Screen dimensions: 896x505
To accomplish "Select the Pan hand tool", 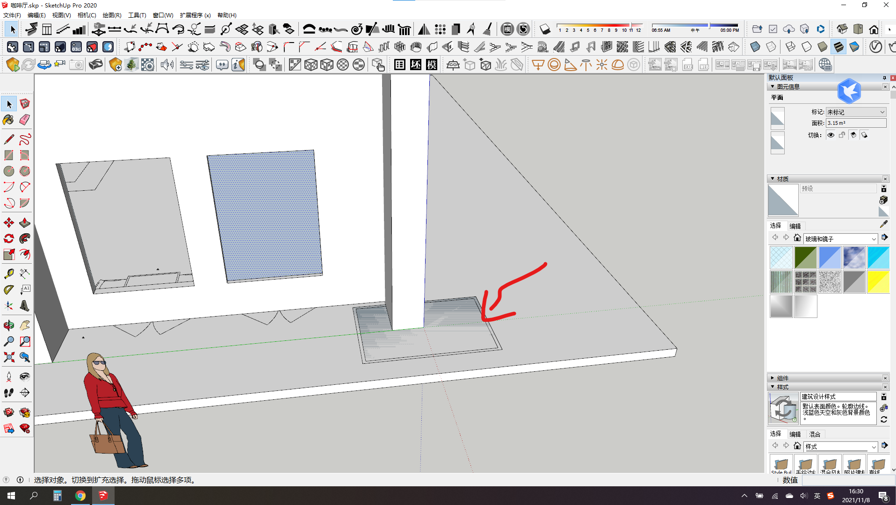I will click(x=25, y=325).
